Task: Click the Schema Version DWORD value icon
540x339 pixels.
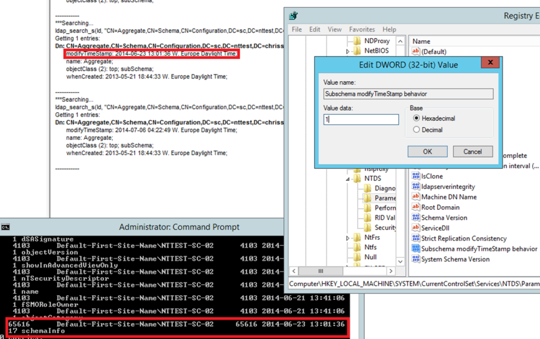Action: tap(416, 218)
